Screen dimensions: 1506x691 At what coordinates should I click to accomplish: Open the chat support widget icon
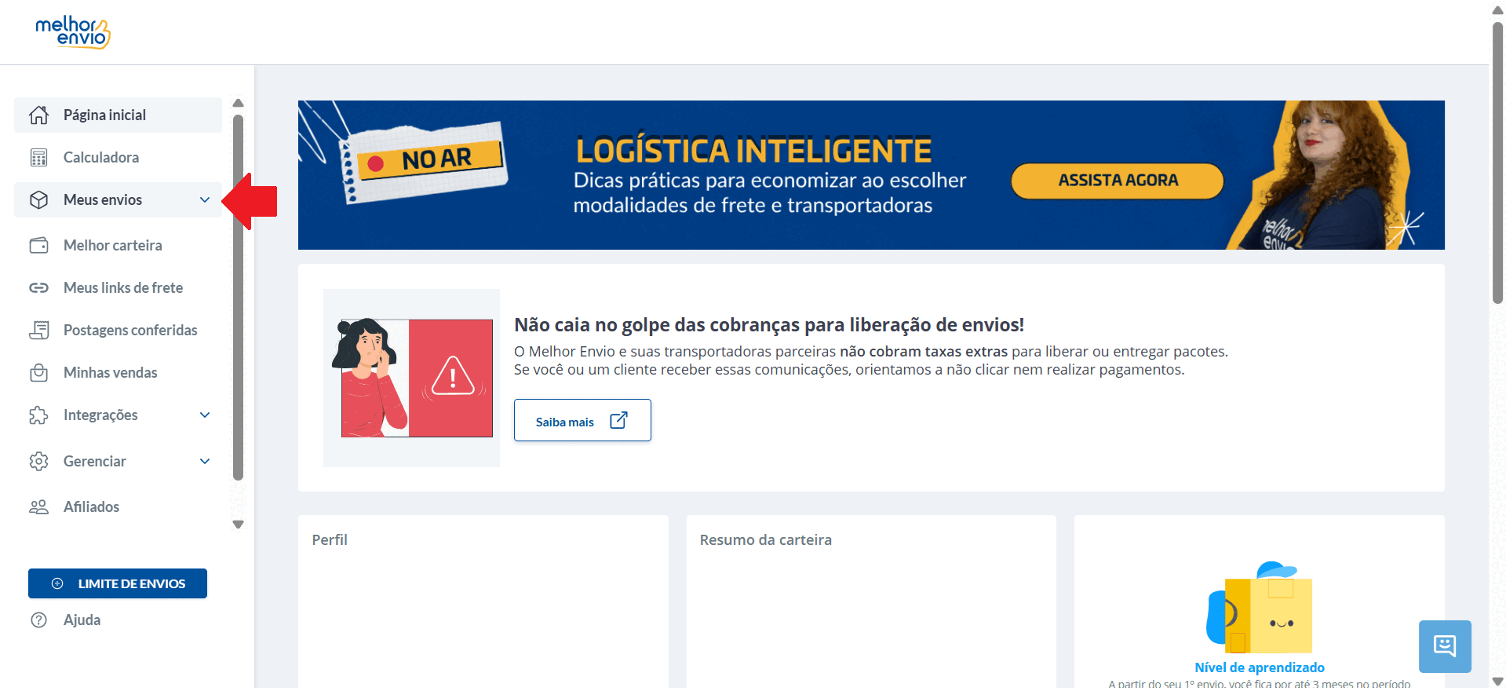[1445, 646]
